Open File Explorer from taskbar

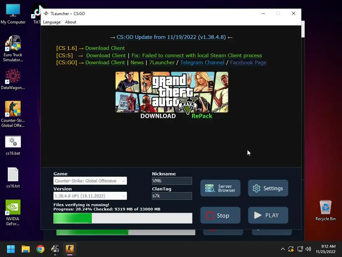pos(25,249)
